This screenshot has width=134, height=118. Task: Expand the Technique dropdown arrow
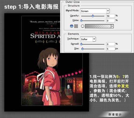pos(94,39)
